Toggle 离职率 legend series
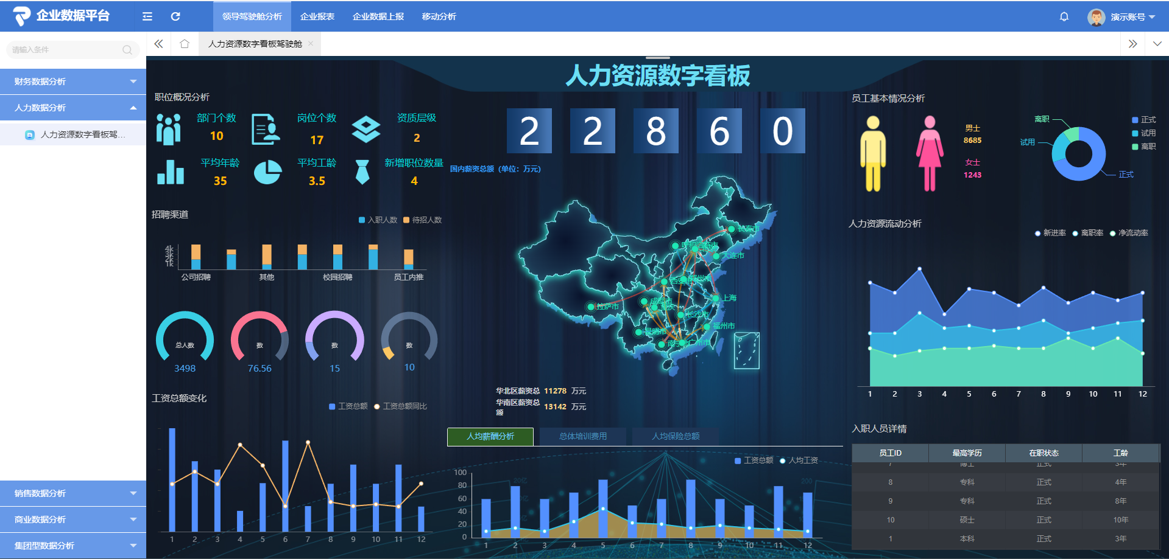Viewport: 1169px width, 559px height. tap(1088, 233)
